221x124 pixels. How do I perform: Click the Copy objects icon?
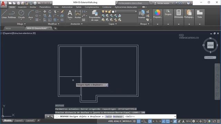click(45, 16)
